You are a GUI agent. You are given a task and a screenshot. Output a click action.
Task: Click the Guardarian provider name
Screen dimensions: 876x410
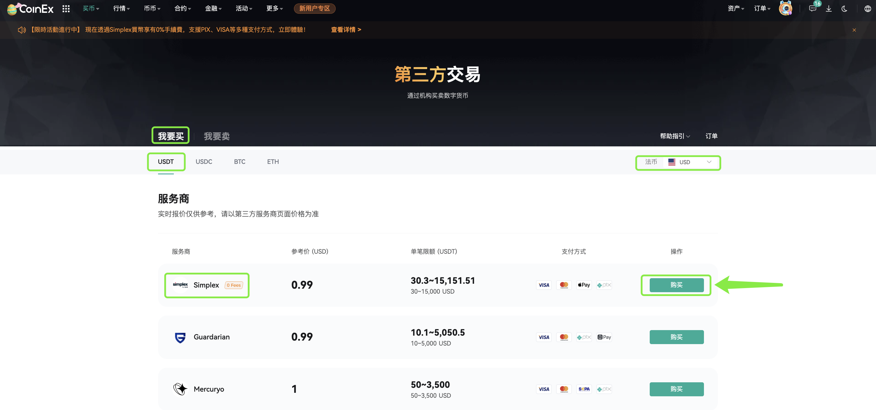(x=211, y=337)
